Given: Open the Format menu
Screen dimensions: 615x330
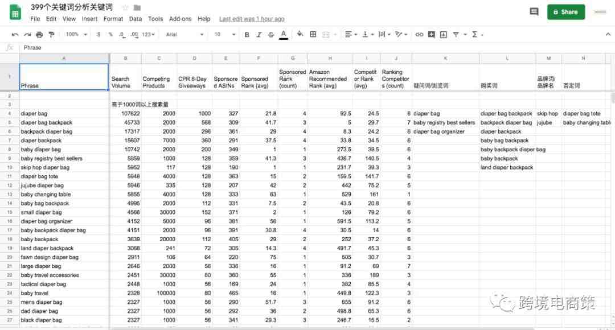Looking at the screenshot, I should coord(113,19).
